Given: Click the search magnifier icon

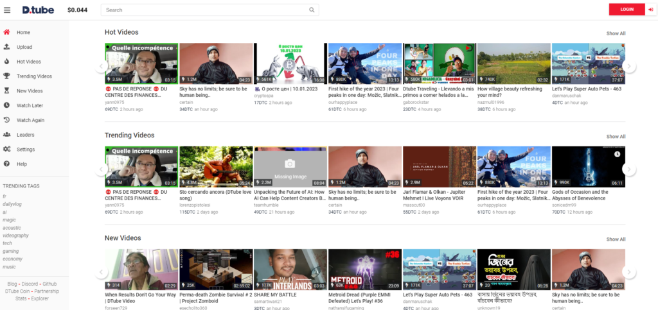Looking at the screenshot, I should coord(312,10).
